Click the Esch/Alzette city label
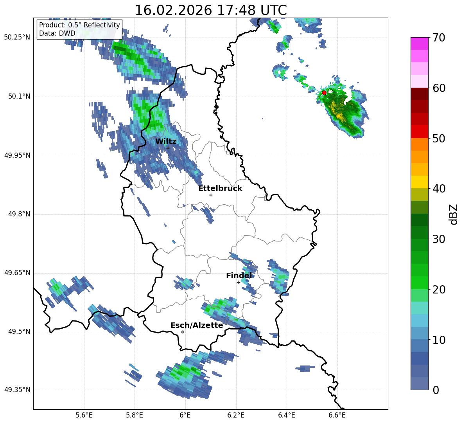 (x=197, y=325)
